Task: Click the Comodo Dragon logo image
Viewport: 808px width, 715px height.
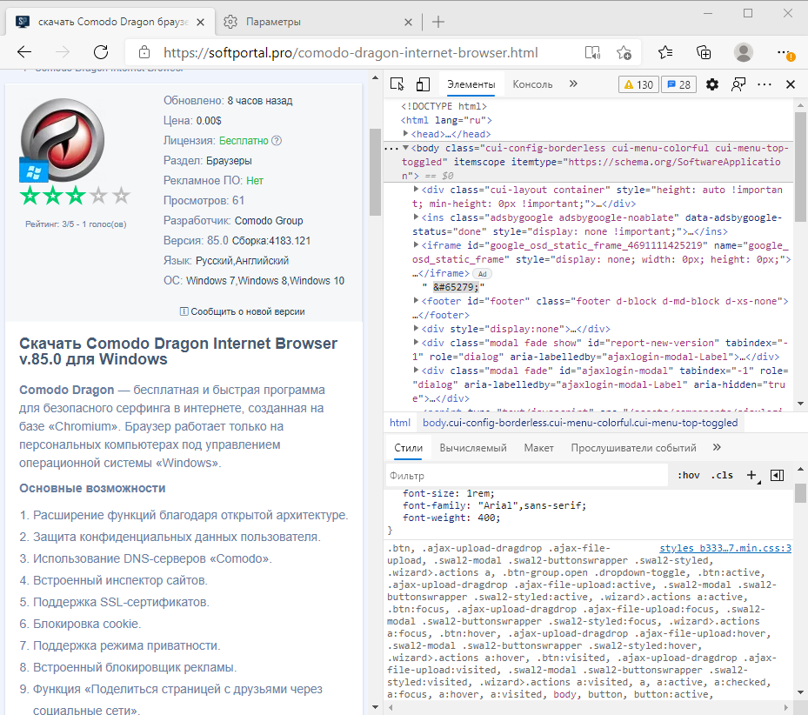Action: pyautogui.click(x=63, y=140)
